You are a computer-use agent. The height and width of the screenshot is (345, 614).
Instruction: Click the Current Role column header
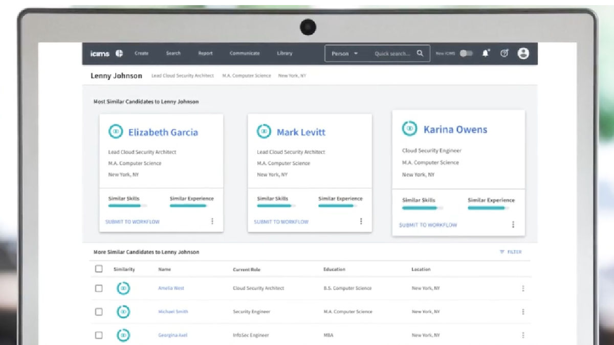coord(247,269)
